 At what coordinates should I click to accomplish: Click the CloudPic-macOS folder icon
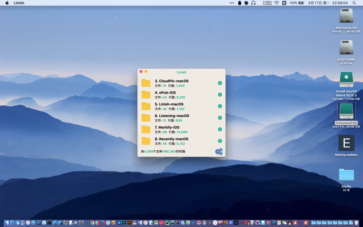[x=146, y=83]
